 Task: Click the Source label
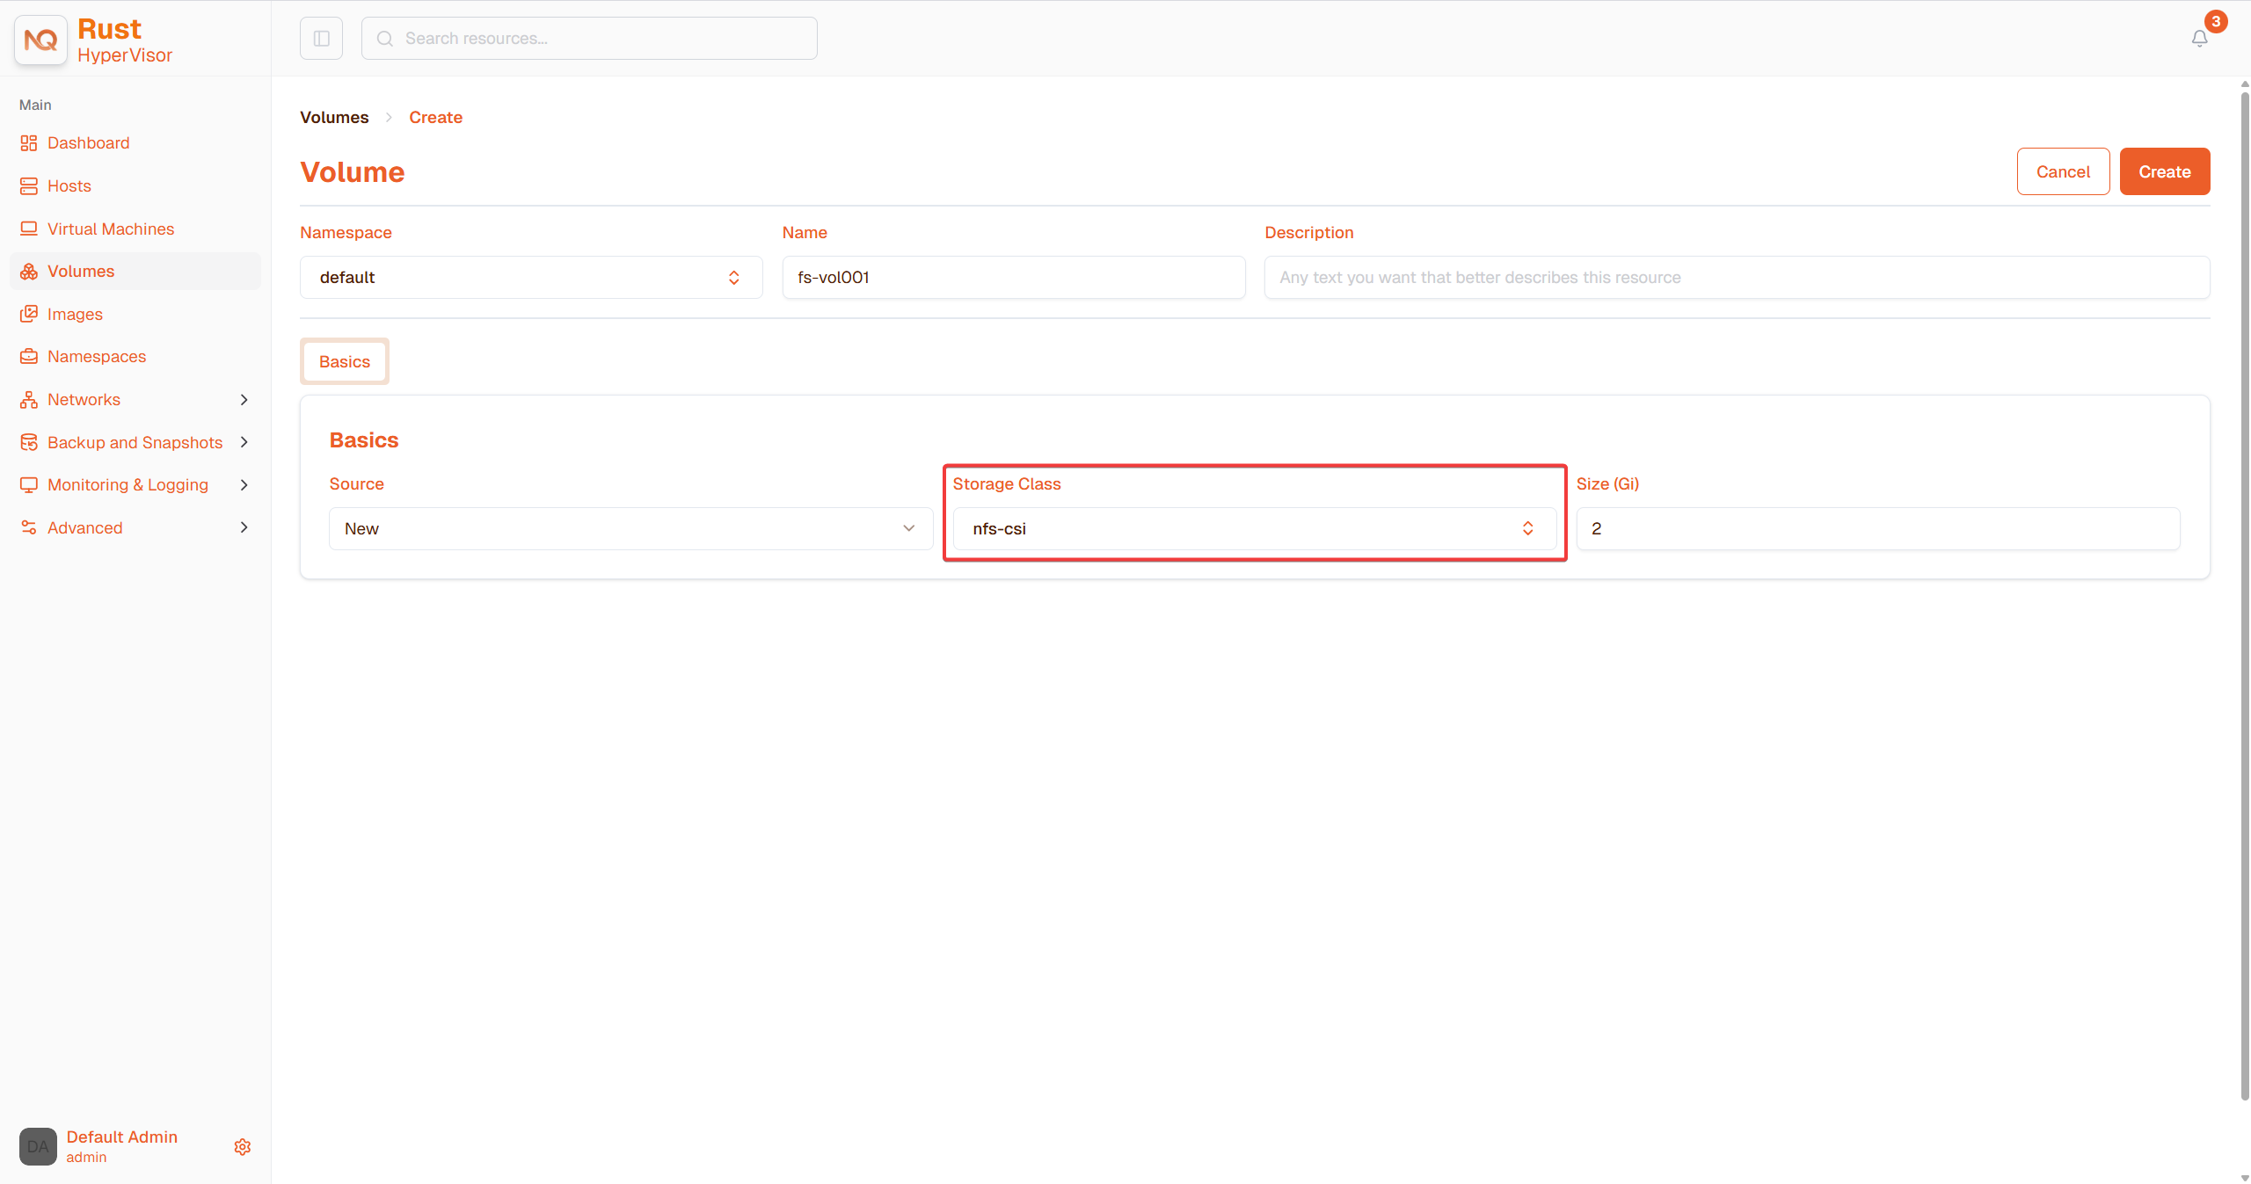(356, 484)
